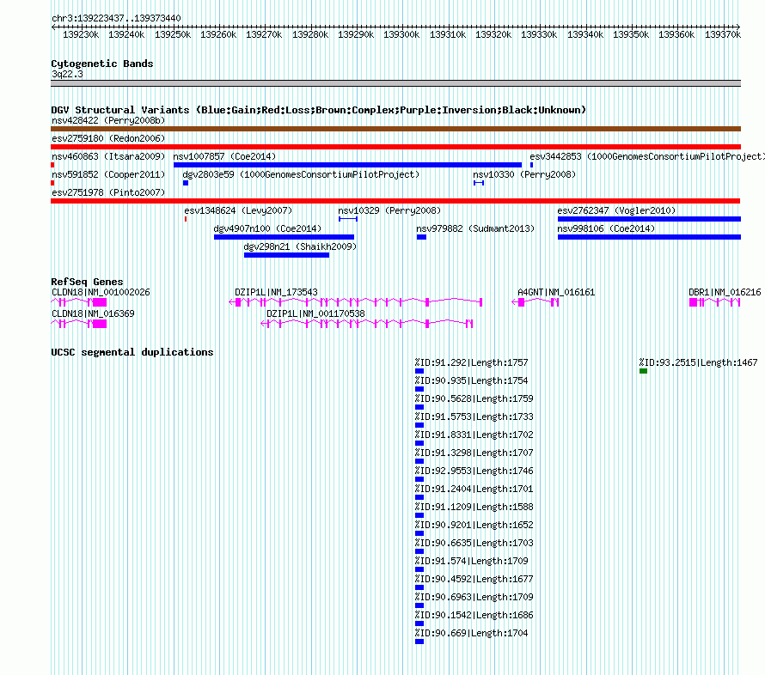The width and height of the screenshot is (765, 675).
Task: Click the %ID:90.5628|Length:1759 label
Action: 474,398
